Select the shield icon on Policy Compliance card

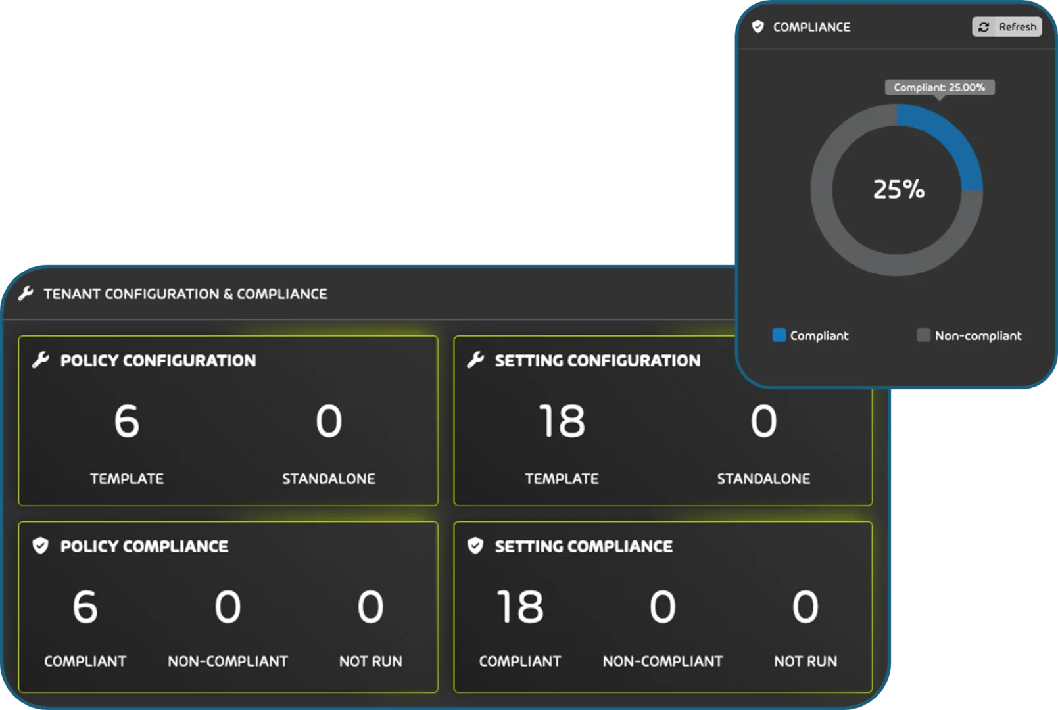coord(39,546)
